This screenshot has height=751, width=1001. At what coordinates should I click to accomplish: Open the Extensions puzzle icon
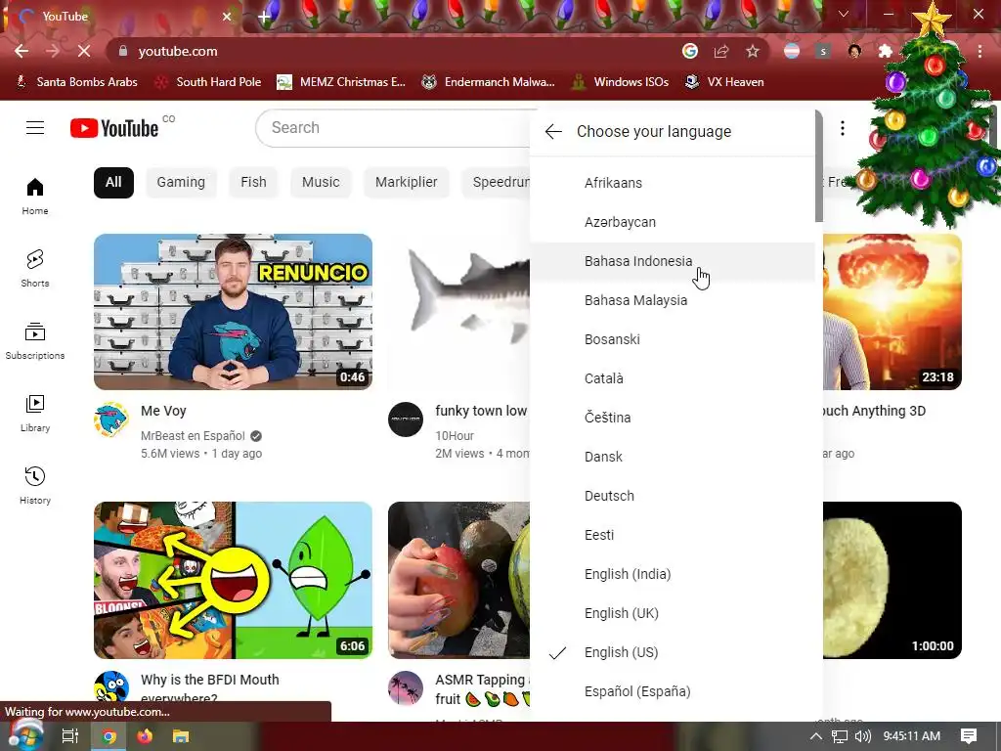coord(886,51)
